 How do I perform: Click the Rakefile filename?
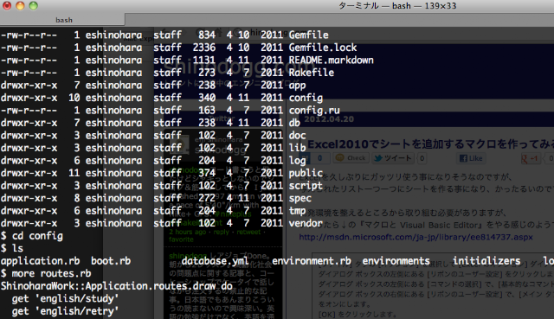312,73
